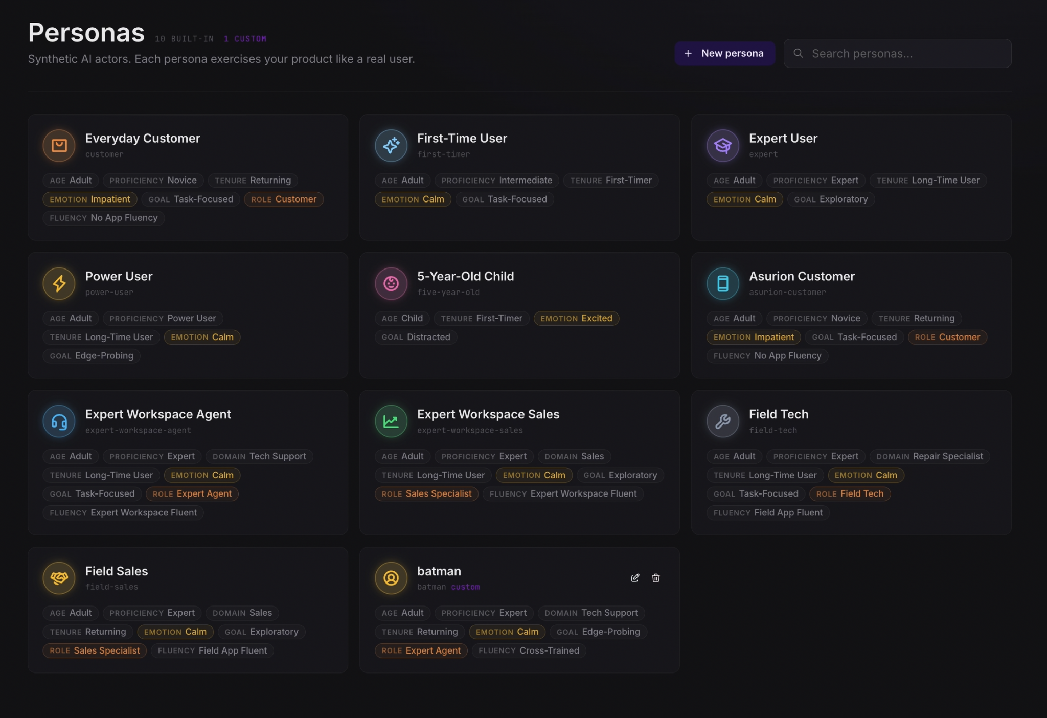Screen dimensions: 1047x718
Task: Edit the batman persona with pencil icon
Action: click(x=635, y=578)
